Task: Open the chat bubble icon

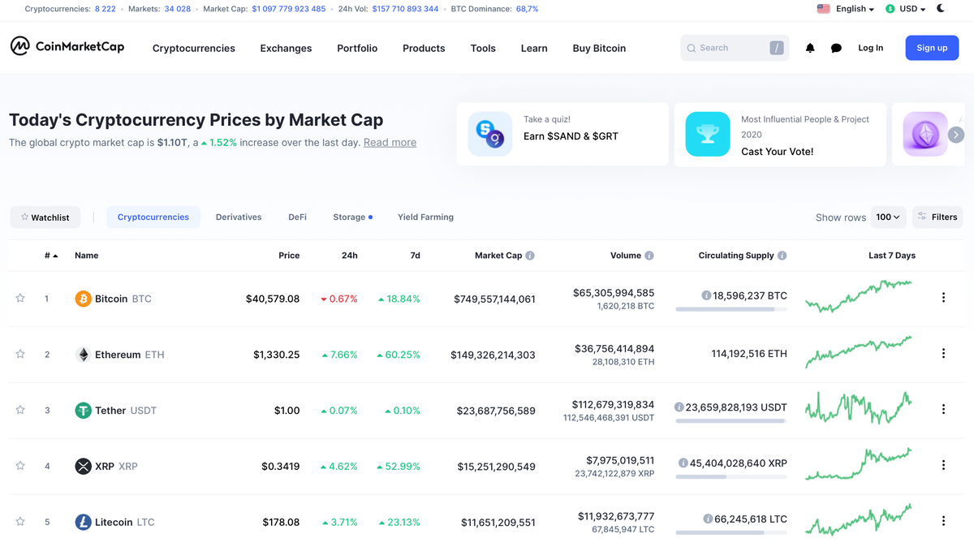Action: (x=836, y=48)
